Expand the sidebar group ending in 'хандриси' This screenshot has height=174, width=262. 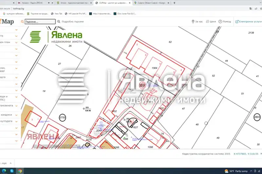tap(16, 115)
